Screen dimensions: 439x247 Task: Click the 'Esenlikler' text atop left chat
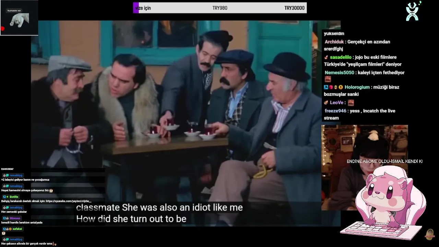pos(8,169)
